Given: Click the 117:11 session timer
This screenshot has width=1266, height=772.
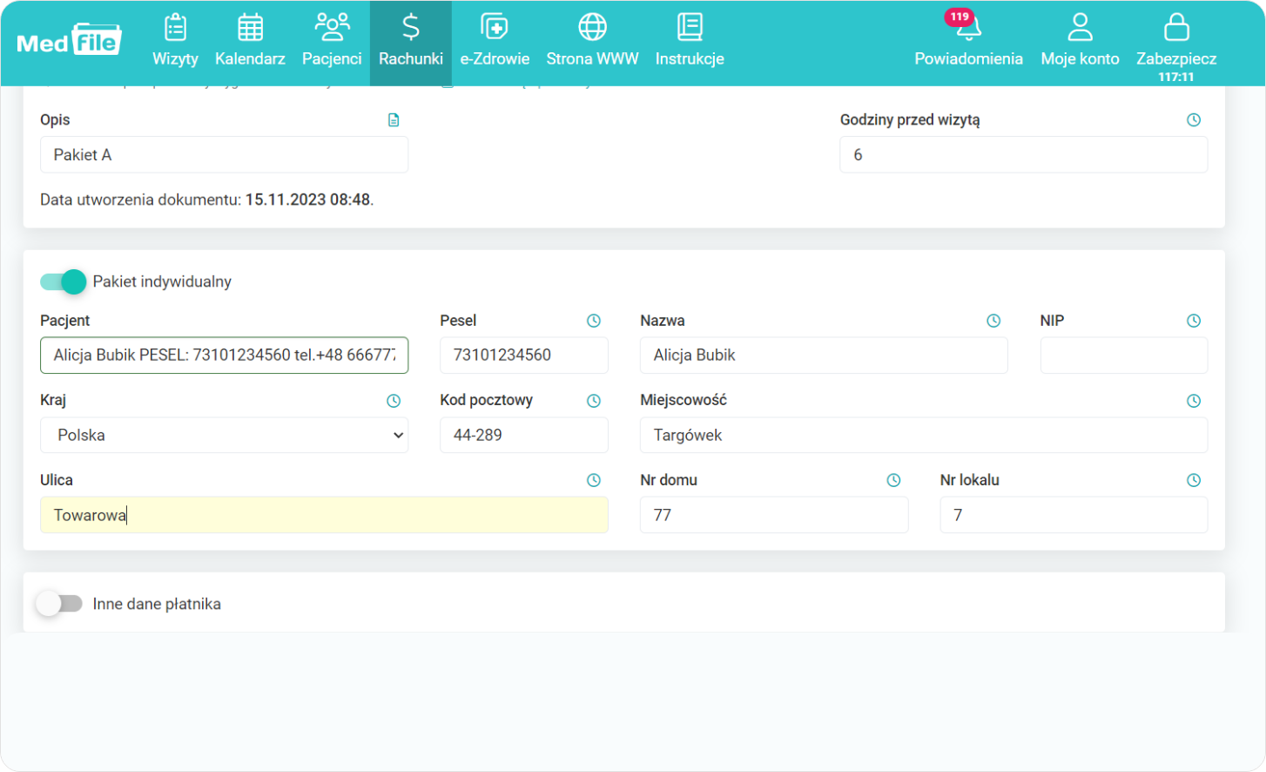Looking at the screenshot, I should point(1176,77).
